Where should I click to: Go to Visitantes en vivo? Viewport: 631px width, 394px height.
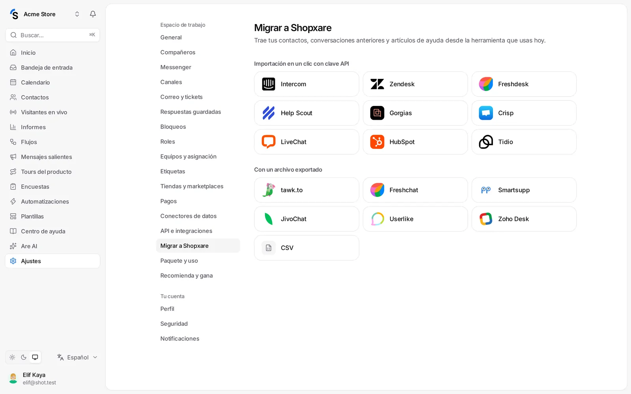coord(52,112)
